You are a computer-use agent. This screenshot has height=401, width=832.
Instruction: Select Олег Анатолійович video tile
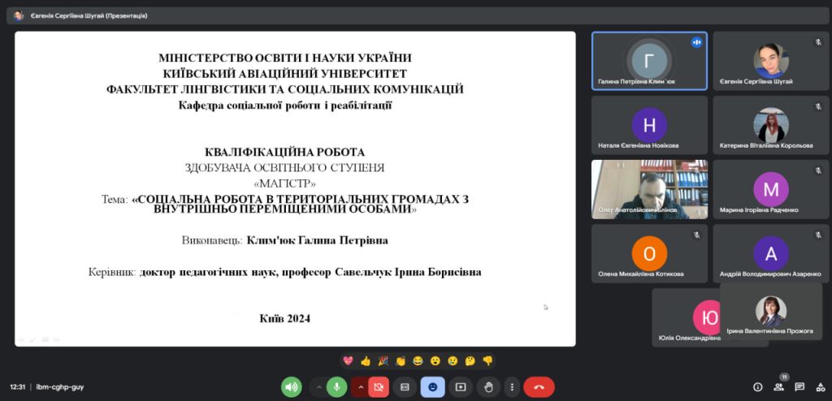pyautogui.click(x=649, y=188)
